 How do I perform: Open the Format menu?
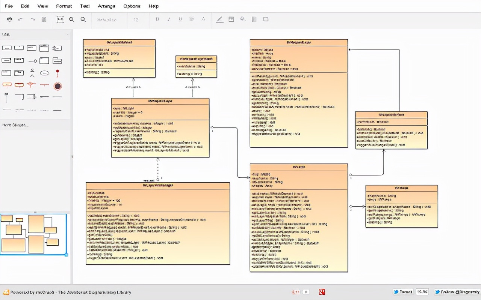coord(64,6)
